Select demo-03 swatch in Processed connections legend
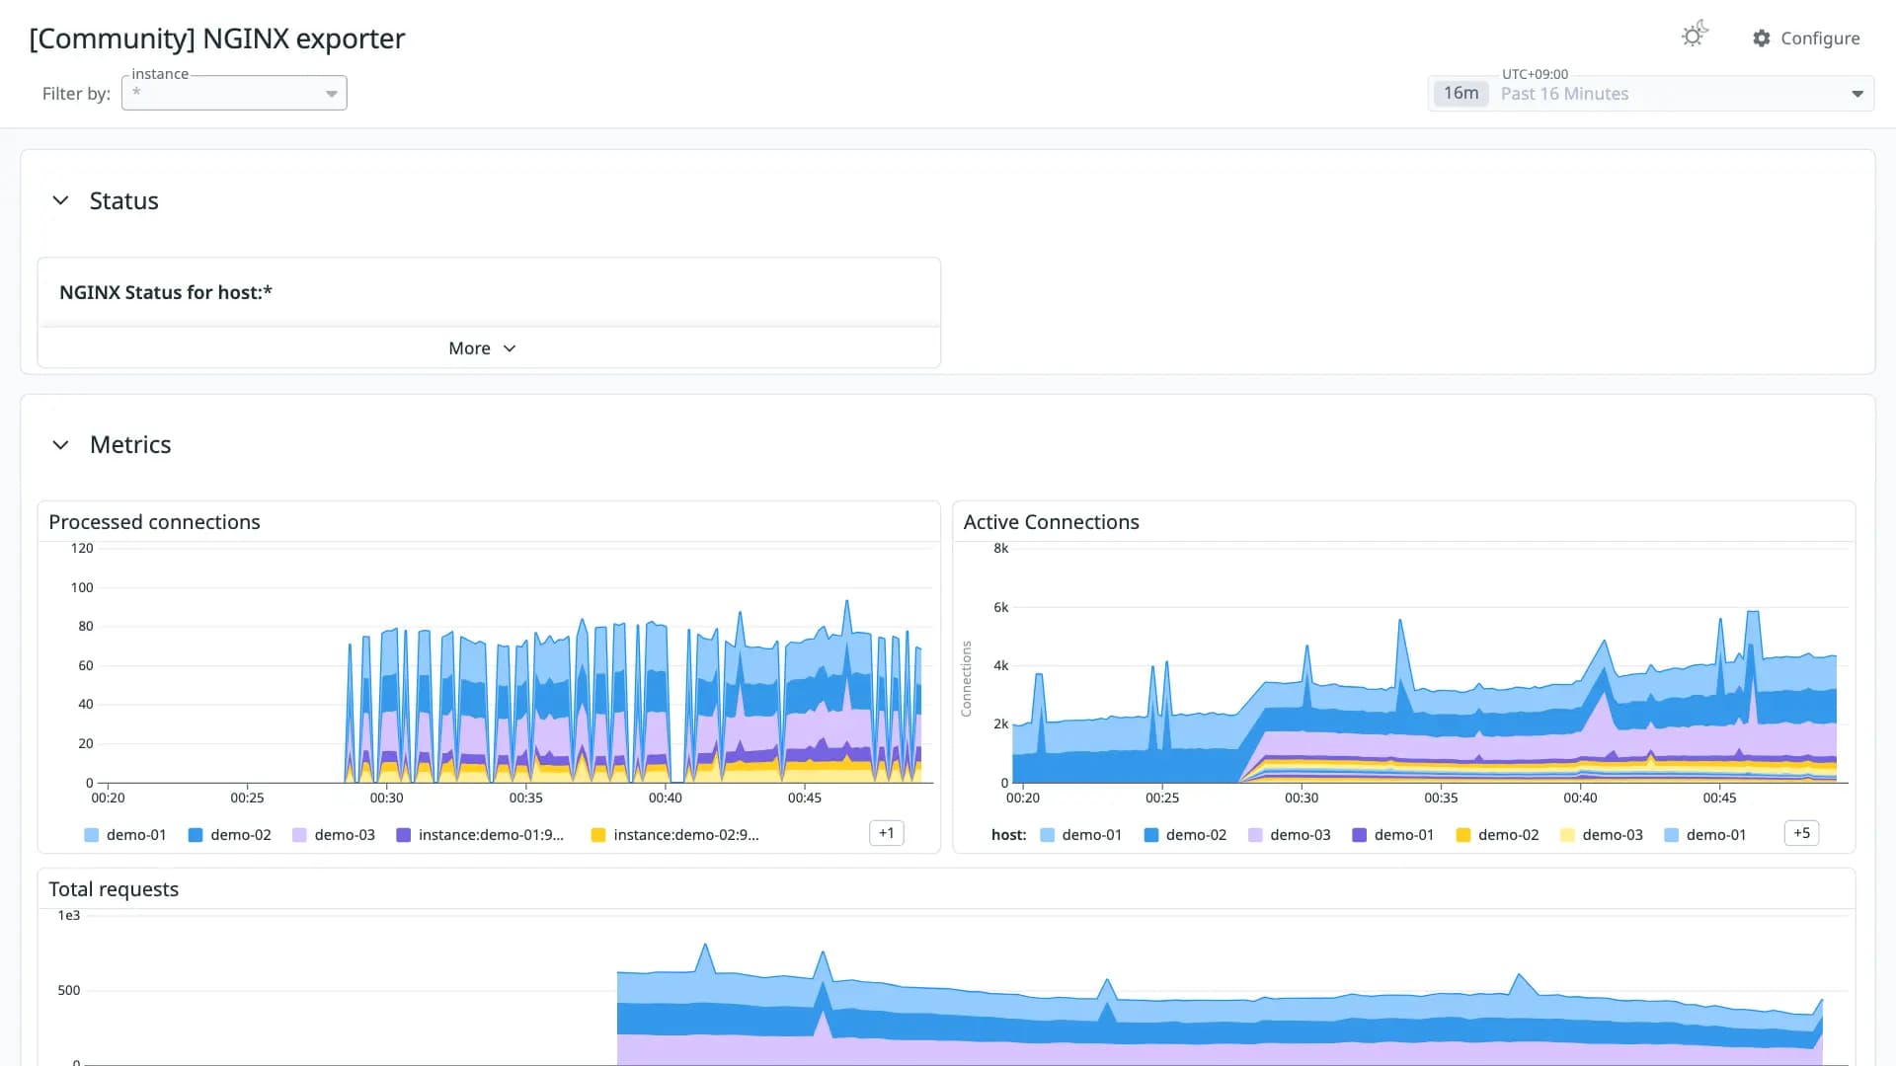The image size is (1896, 1066). pos(299,835)
